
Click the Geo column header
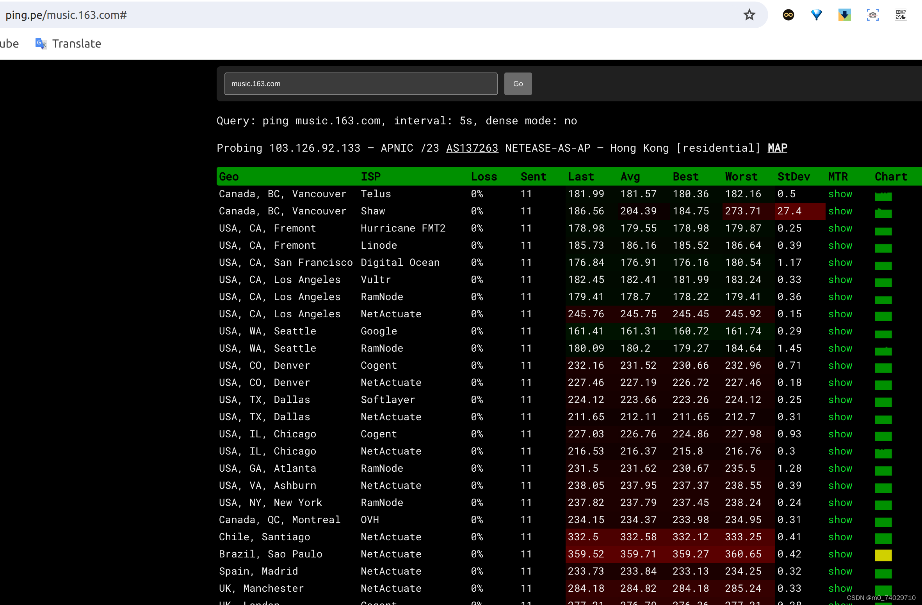click(x=229, y=177)
